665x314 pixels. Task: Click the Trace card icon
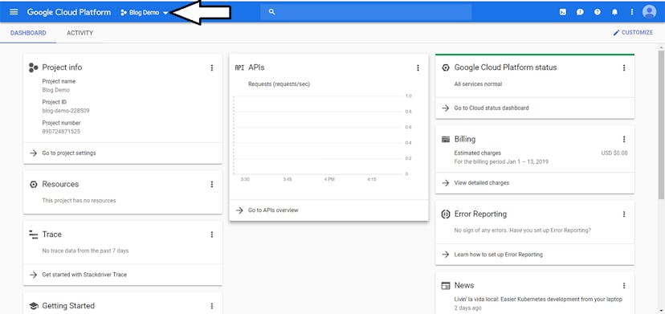[x=33, y=234]
